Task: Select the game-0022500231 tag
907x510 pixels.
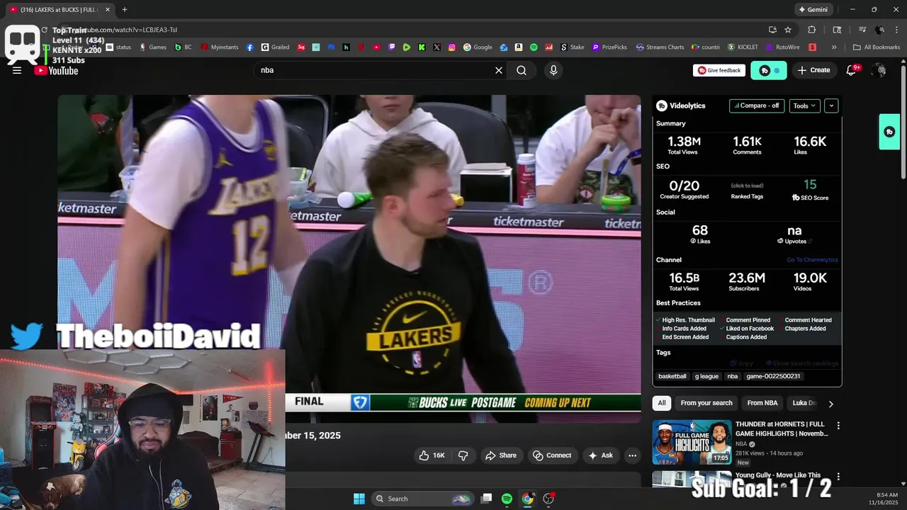Action: click(x=773, y=376)
